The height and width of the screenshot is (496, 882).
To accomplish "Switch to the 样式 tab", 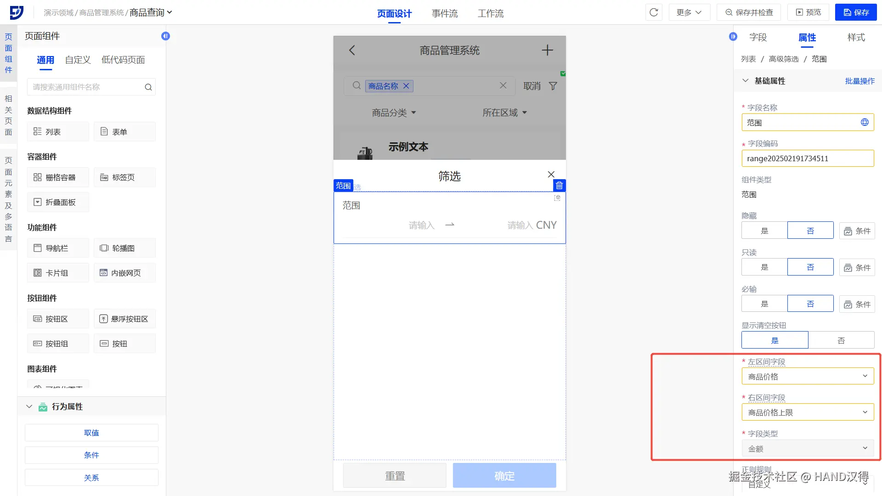I will point(856,37).
